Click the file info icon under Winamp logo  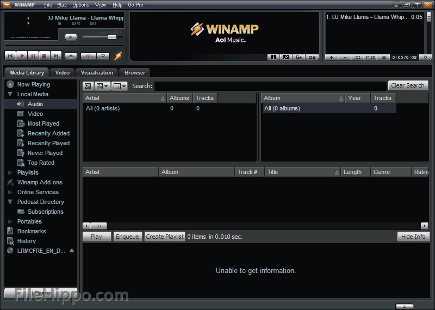(274, 57)
